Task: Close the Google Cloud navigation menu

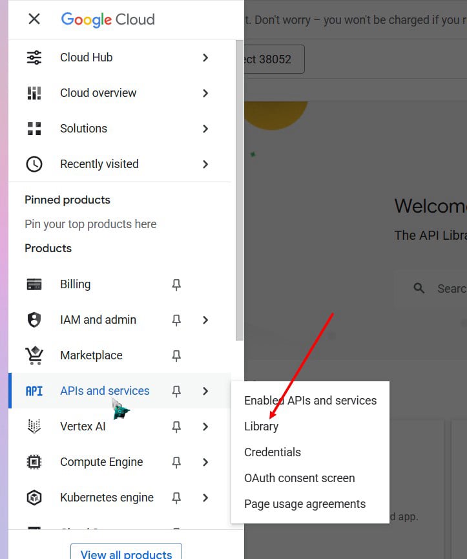Action: click(34, 19)
